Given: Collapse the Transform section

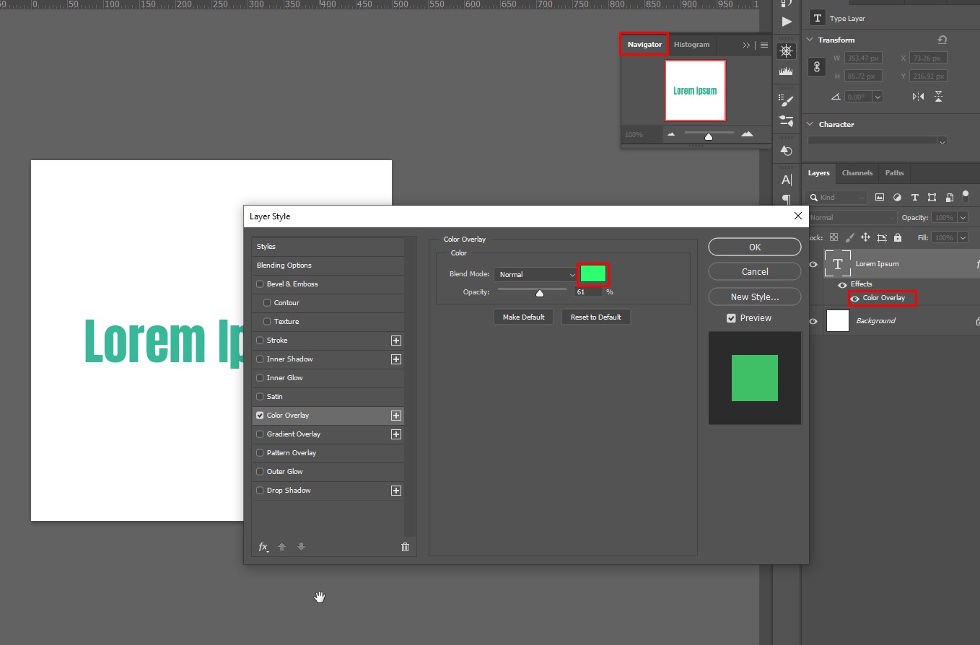Looking at the screenshot, I should 810,40.
